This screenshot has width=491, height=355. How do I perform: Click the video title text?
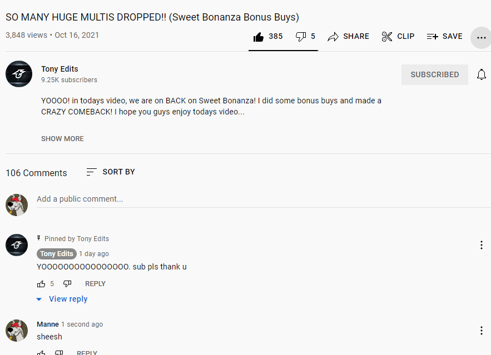[152, 17]
